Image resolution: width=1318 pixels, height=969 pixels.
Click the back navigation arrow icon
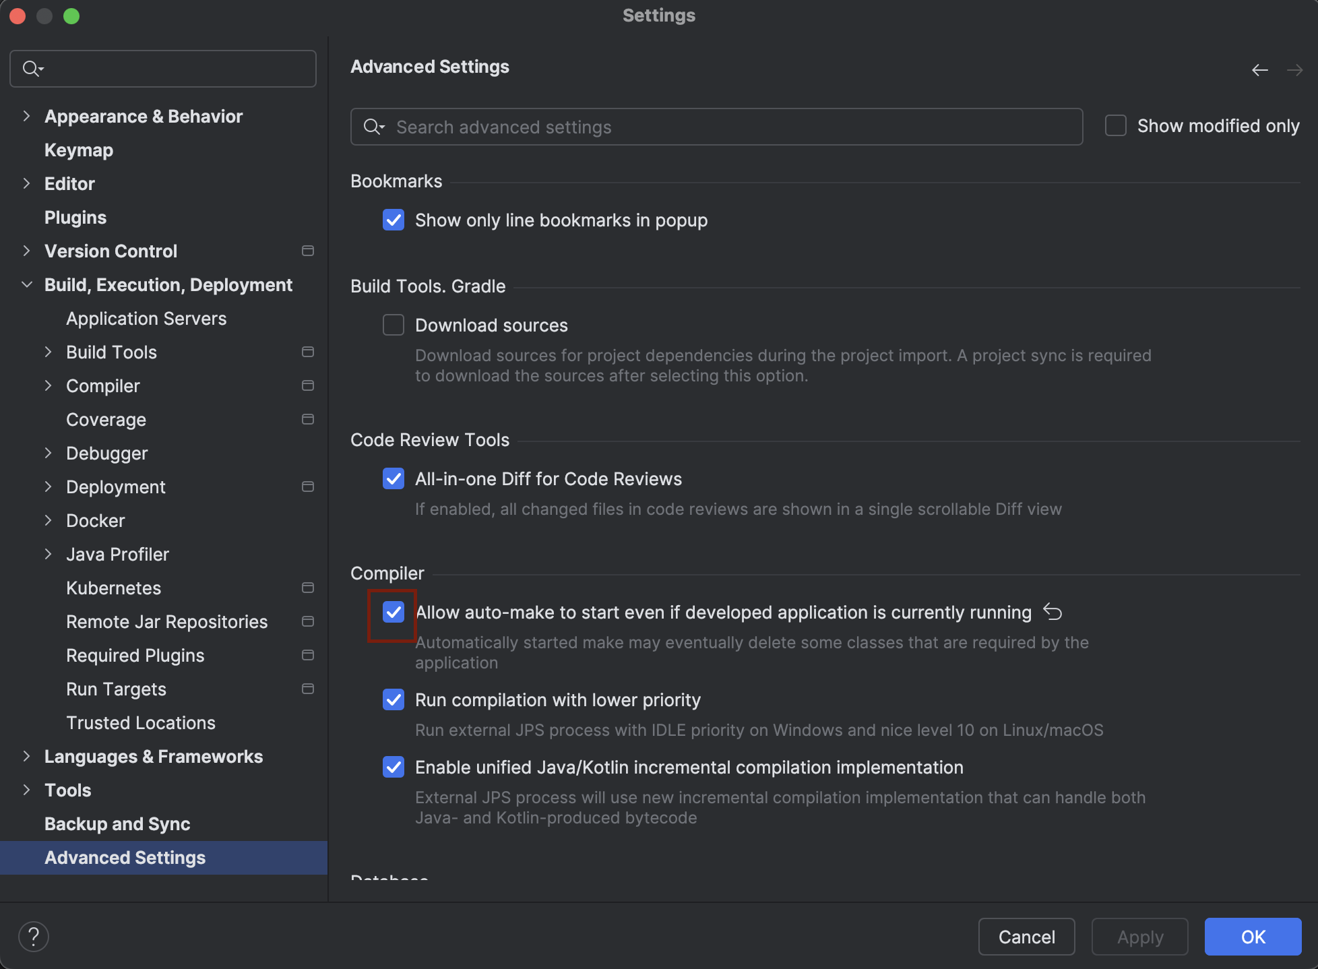(1259, 70)
